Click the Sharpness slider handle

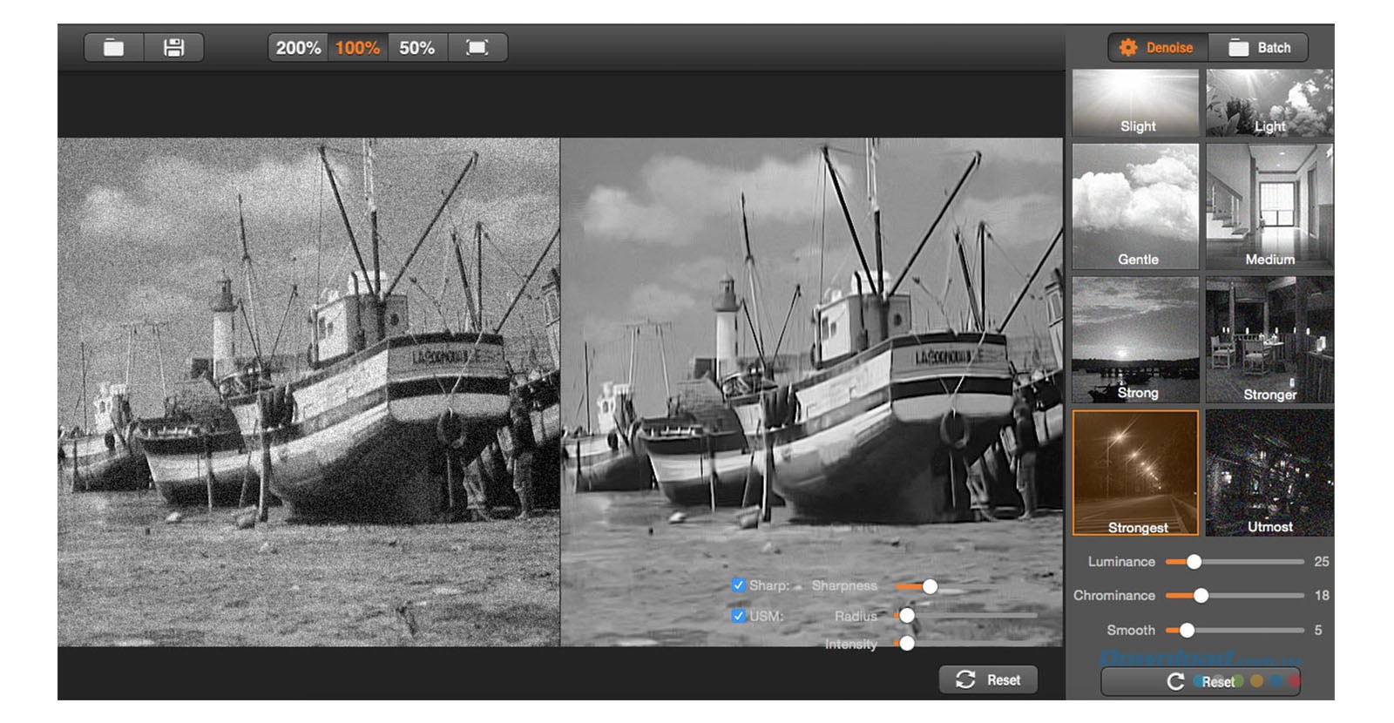click(x=930, y=586)
